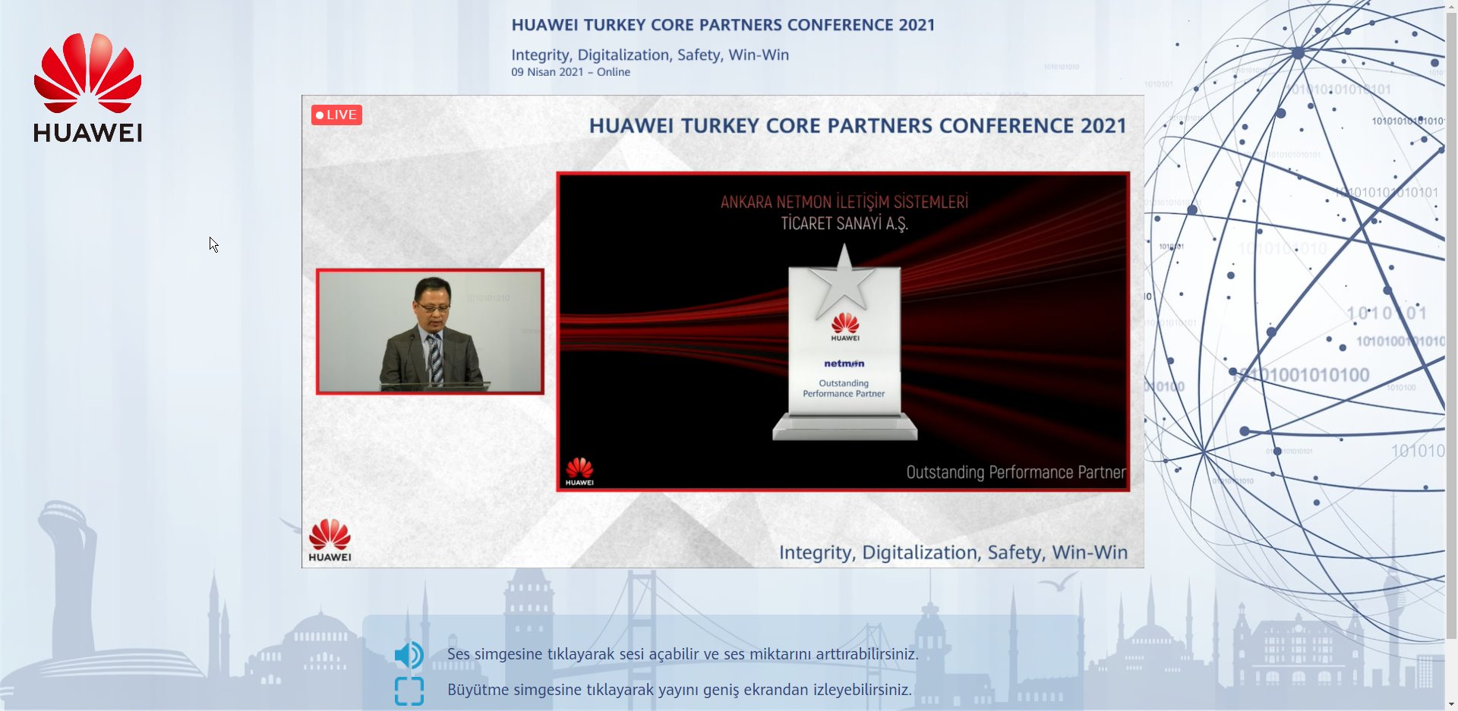Viewport: 1458px width, 711px height.
Task: Click the "Ses simgesine tıklayarak…" instruction text
Action: point(683,654)
